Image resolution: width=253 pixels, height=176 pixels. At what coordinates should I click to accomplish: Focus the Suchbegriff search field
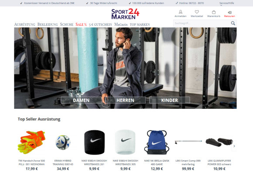[x=202, y=23]
